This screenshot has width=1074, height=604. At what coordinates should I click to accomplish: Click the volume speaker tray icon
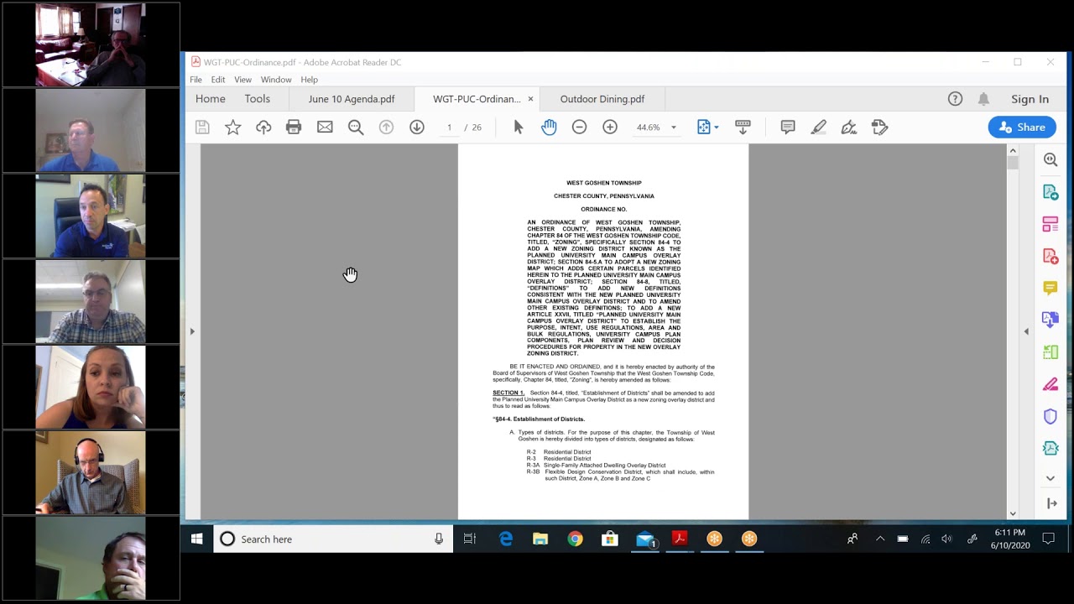(x=947, y=539)
